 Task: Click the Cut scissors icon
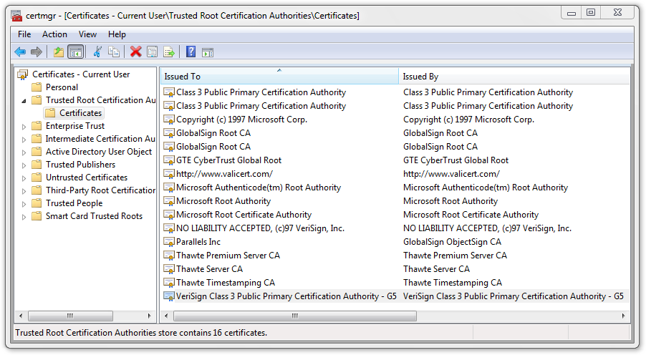tap(97, 52)
